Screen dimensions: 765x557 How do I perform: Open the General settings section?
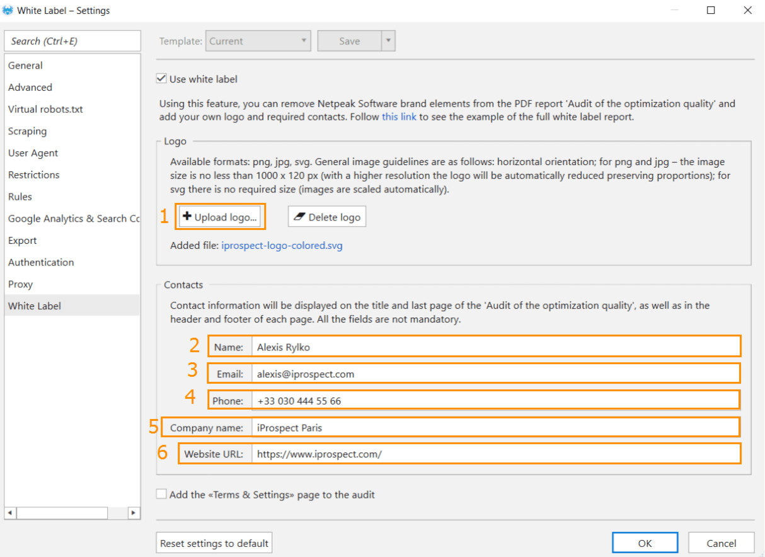(x=72, y=66)
